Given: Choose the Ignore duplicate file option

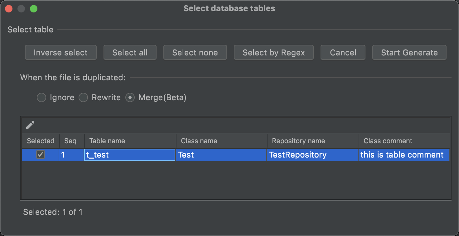Looking at the screenshot, I should click(41, 98).
